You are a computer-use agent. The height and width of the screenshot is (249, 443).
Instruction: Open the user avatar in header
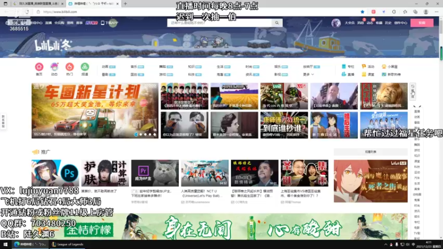click(x=336, y=23)
